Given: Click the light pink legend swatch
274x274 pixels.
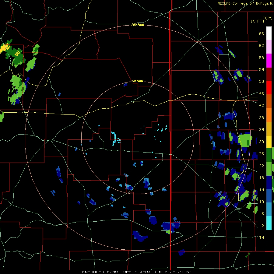Looking at the screenshot, I should pyautogui.click(x=269, y=47).
